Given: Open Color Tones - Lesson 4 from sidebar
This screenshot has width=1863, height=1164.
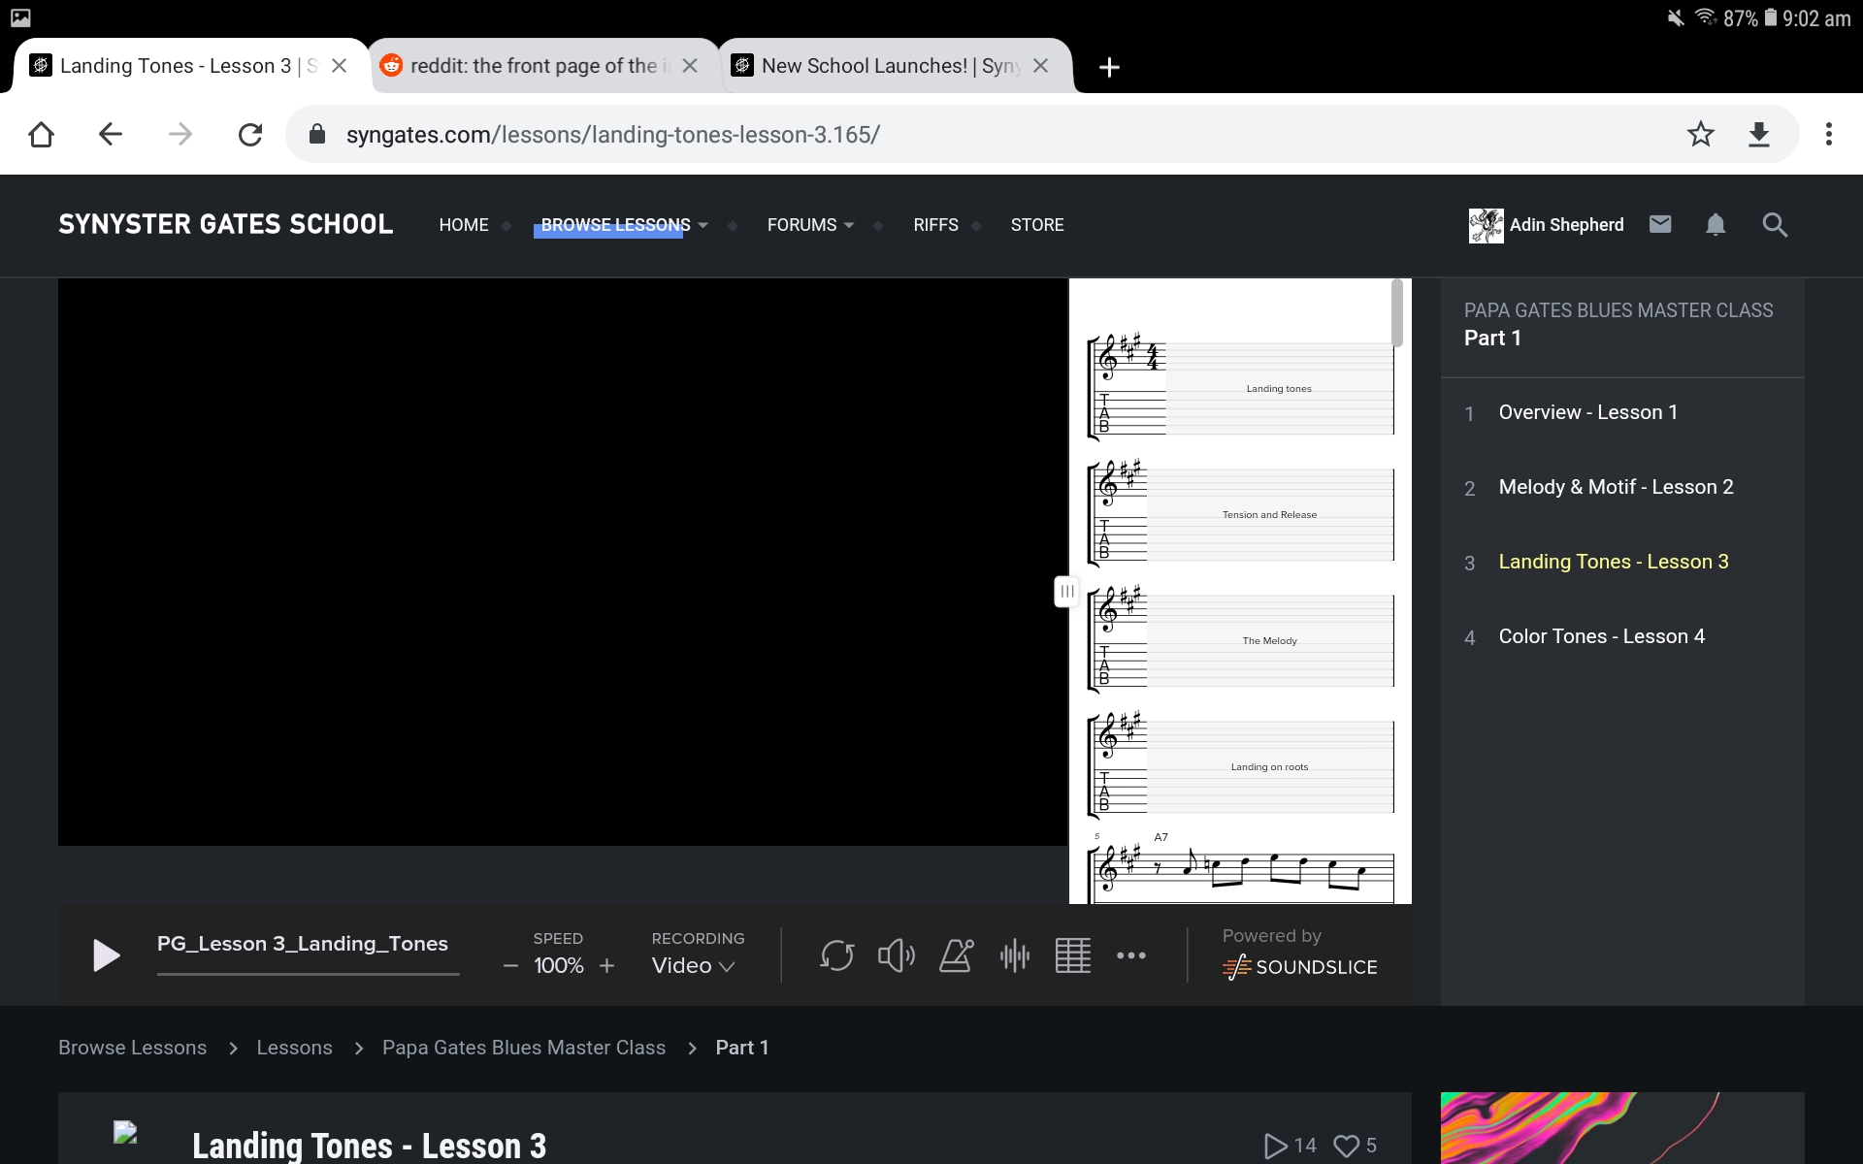Looking at the screenshot, I should coord(1600,634).
